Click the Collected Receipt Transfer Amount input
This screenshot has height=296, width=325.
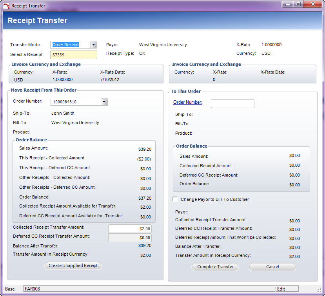tap(129, 229)
